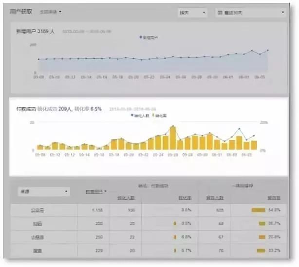Toggle the blue new-users legend dot above line chart

pyautogui.click(x=141, y=37)
